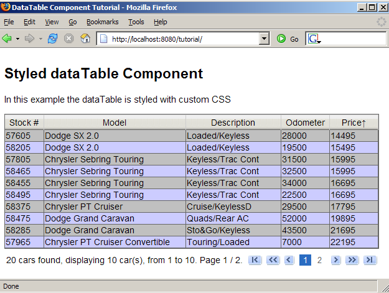
Task: Jump to last page of table
Action: [x=370, y=260]
